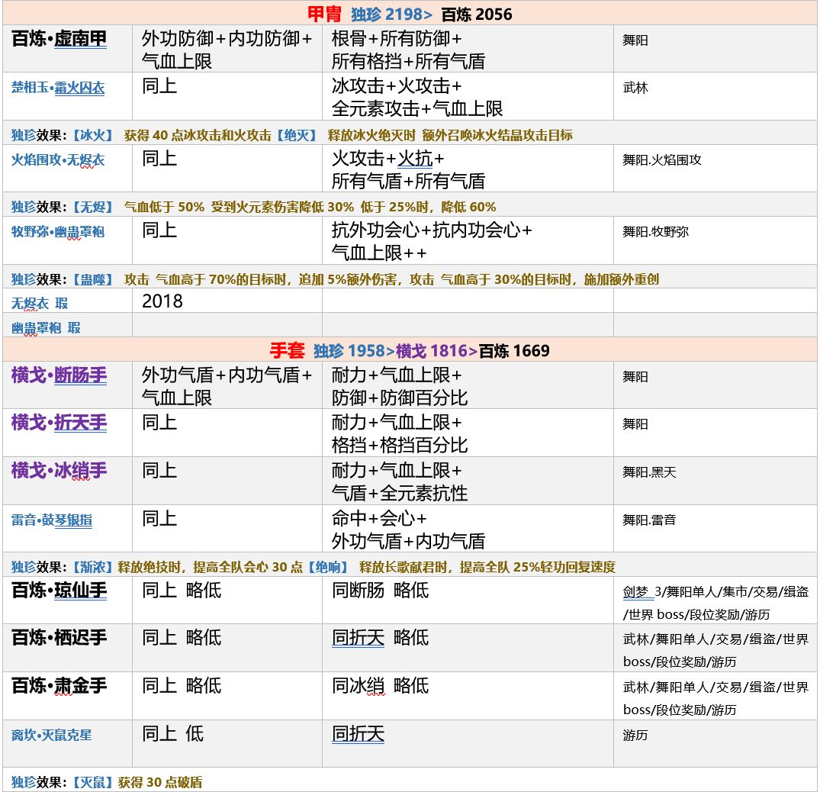The width and height of the screenshot is (820, 792).
Task: Click the 百炼•虚南甲 item link
Action: click(59, 39)
